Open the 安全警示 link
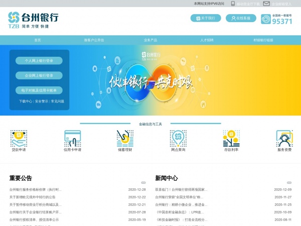 pyautogui.click(x=42, y=101)
